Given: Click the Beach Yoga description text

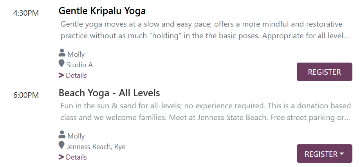Looking at the screenshot, I should [x=204, y=111].
